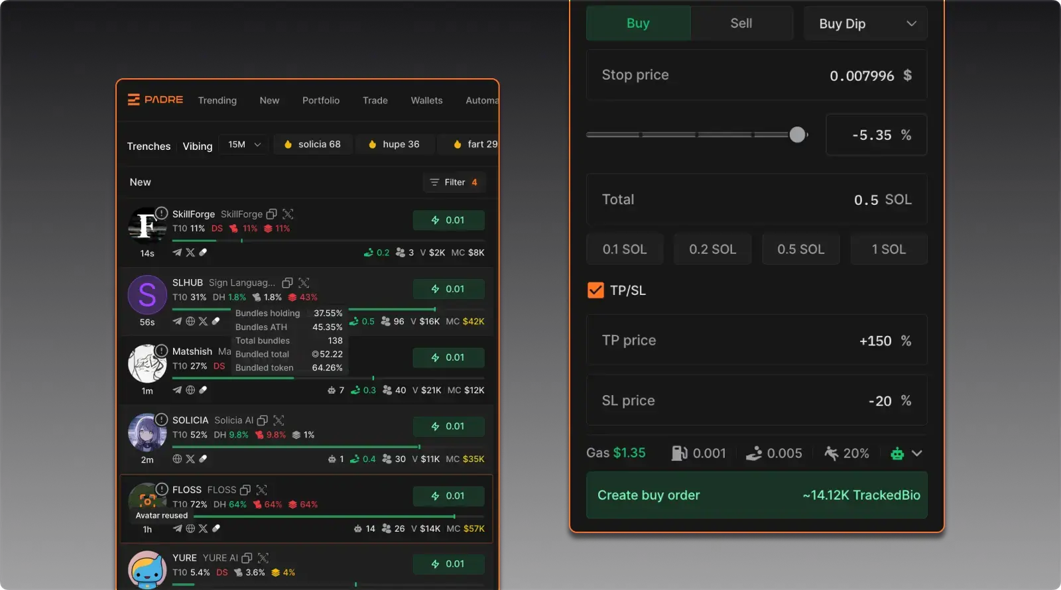
Task: Uncheck the TP/SL checkbox
Action: (595, 290)
